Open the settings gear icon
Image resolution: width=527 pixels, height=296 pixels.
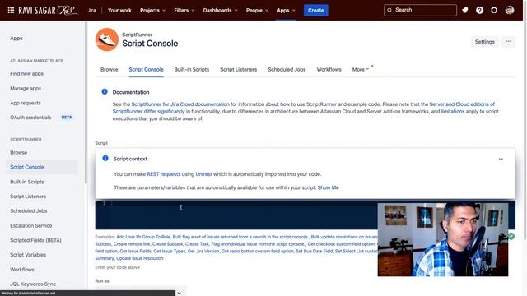pos(494,10)
